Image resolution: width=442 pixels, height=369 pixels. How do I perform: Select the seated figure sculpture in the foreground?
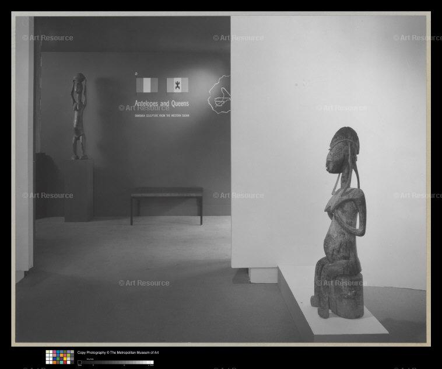tap(339, 222)
